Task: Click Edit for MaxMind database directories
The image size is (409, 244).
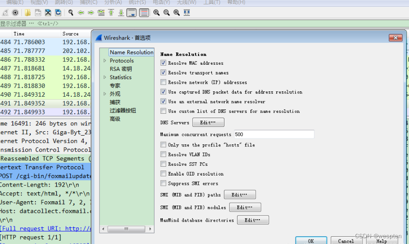Action: pyautogui.click(x=253, y=220)
